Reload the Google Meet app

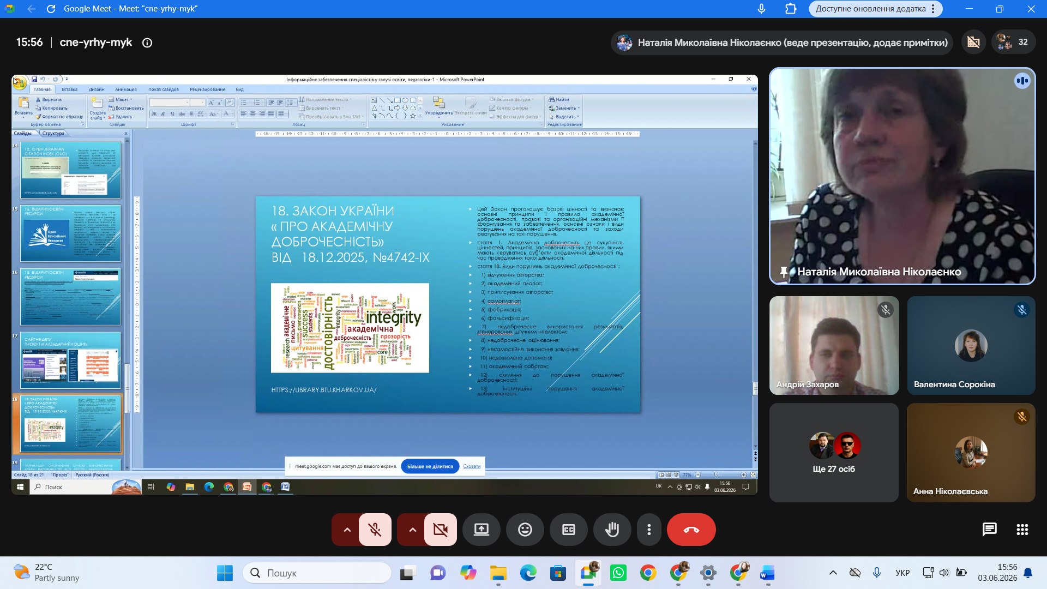click(x=51, y=9)
